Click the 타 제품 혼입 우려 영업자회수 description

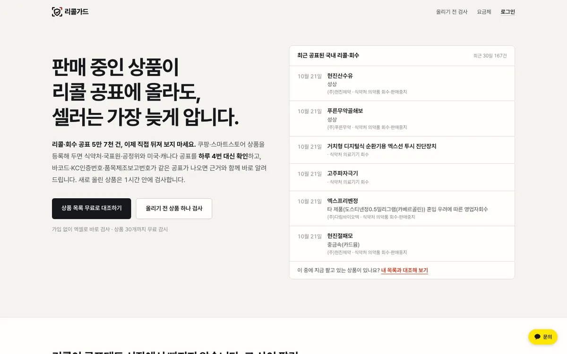point(407,209)
